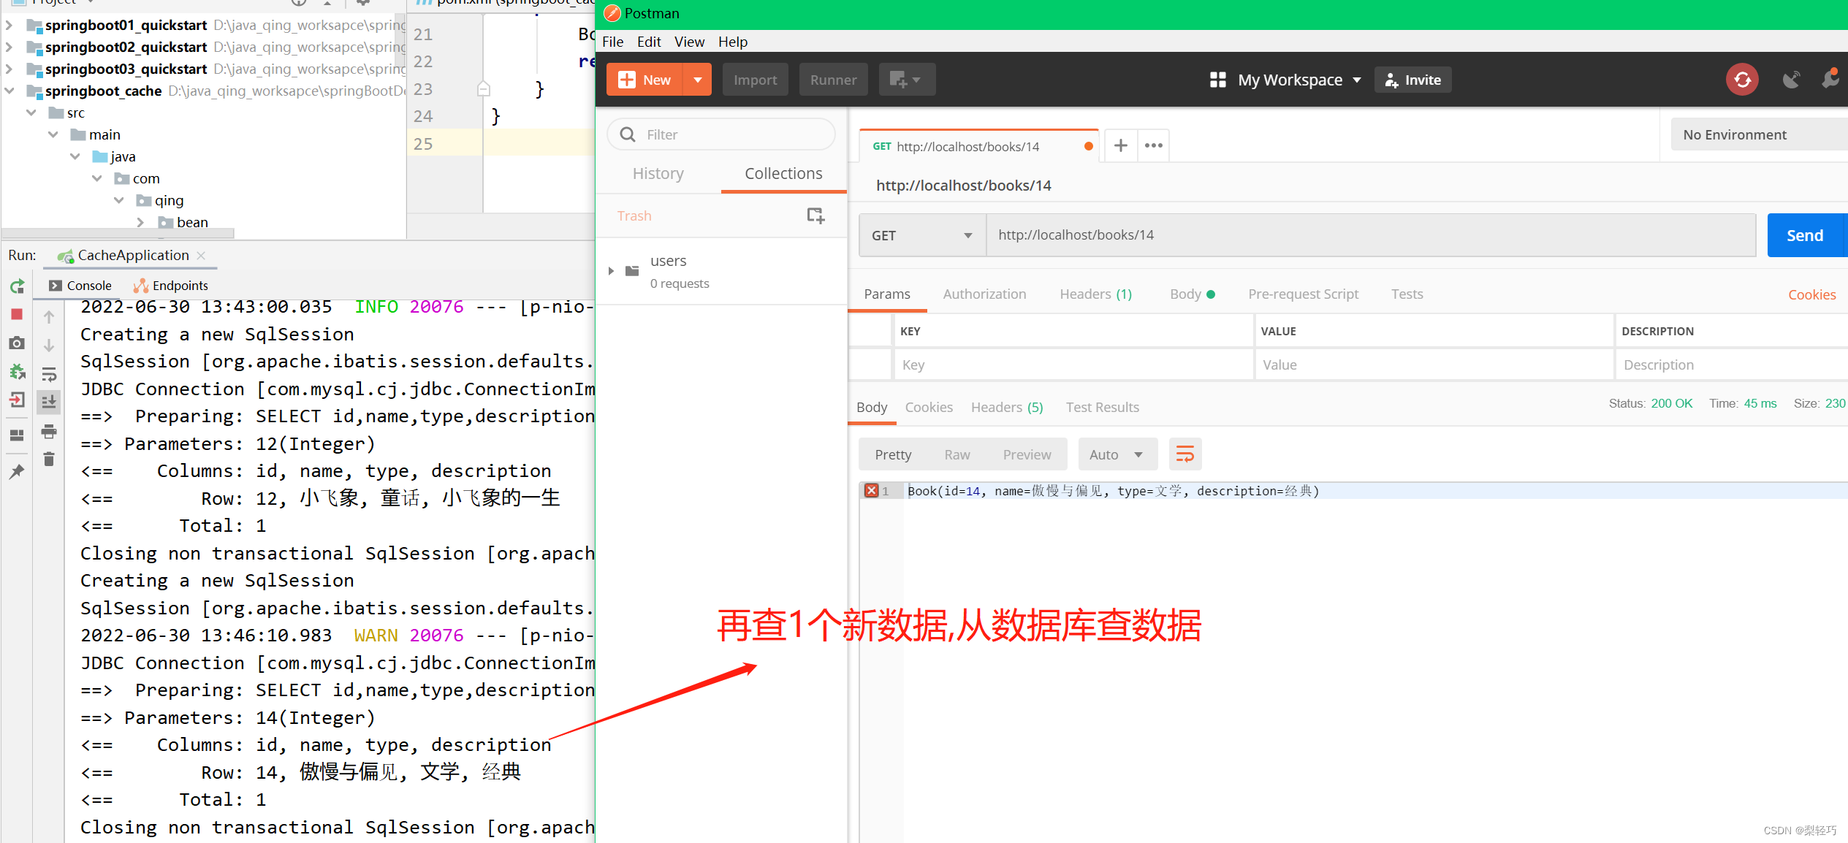
Task: Toggle wrap lines in response body viewer
Action: pyautogui.click(x=1185, y=454)
